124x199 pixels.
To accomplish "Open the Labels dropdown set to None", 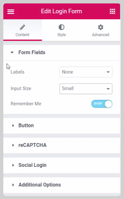I will click(86, 72).
